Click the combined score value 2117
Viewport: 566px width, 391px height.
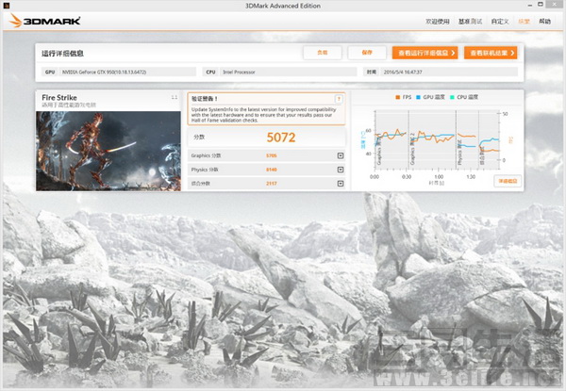272,184
